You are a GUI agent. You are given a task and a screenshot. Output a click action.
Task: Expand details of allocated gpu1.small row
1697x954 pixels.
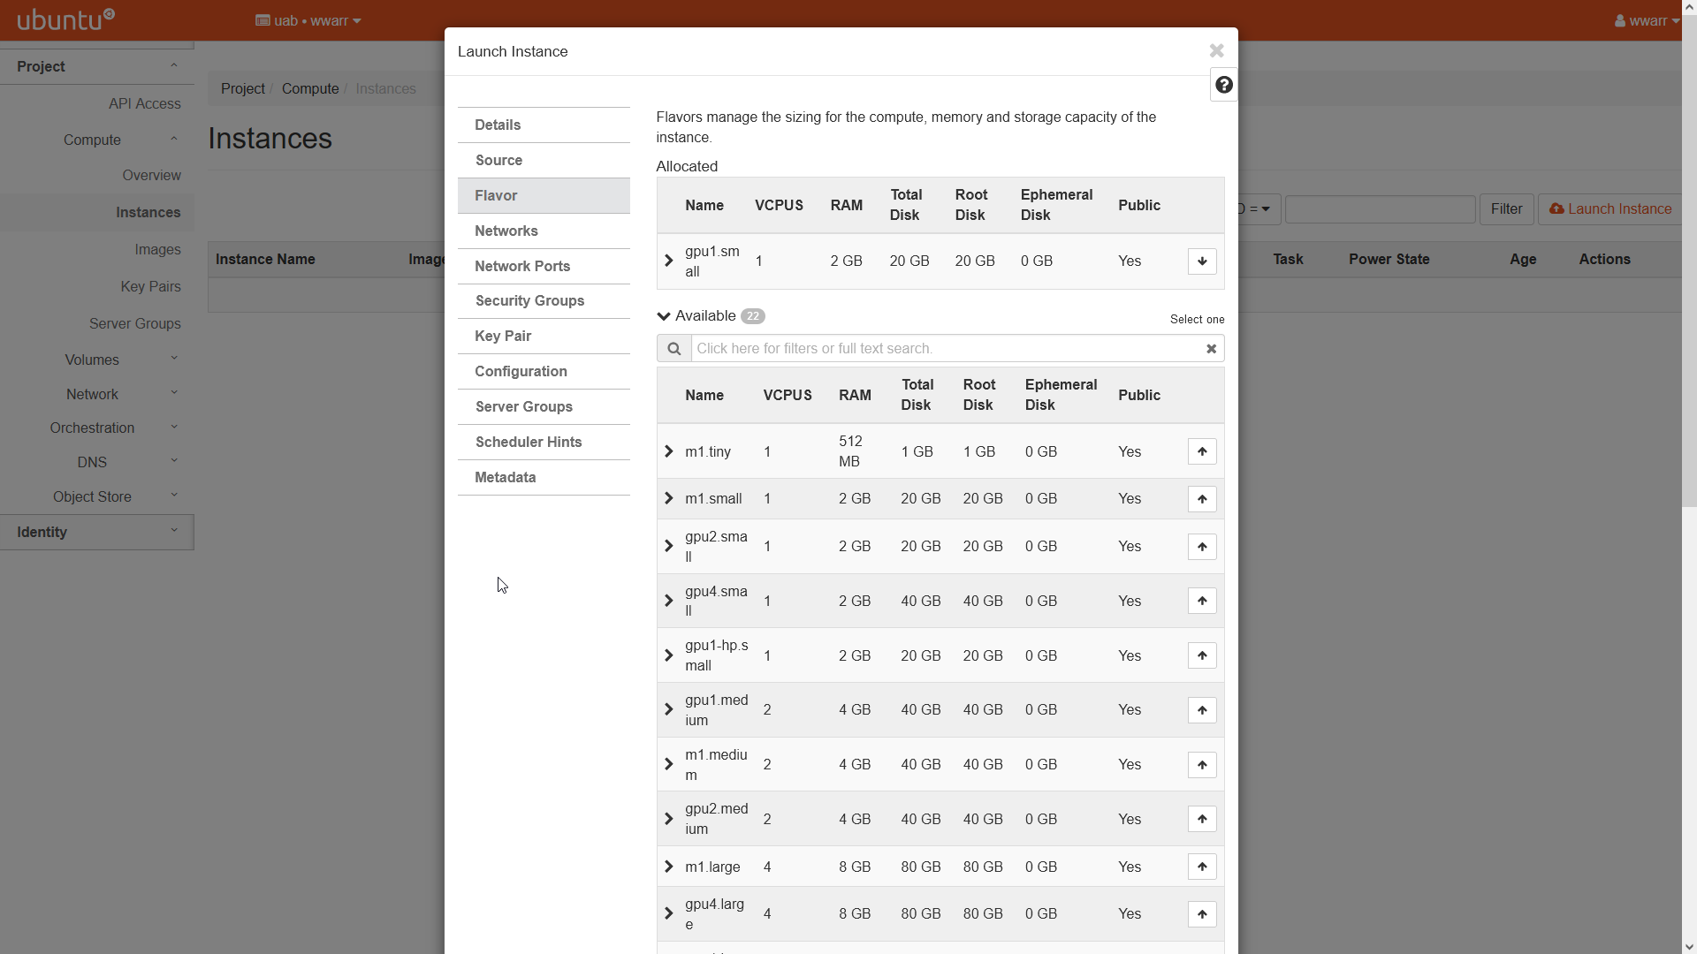coord(669,261)
